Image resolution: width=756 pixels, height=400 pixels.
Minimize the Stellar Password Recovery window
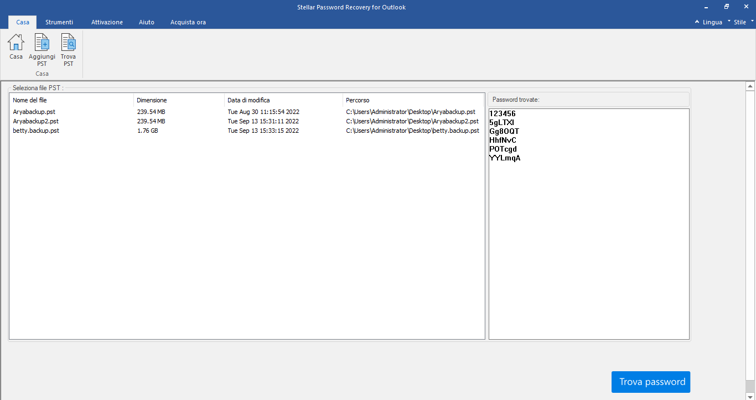707,7
